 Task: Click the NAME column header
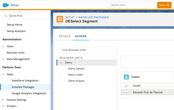pos(137,86)
